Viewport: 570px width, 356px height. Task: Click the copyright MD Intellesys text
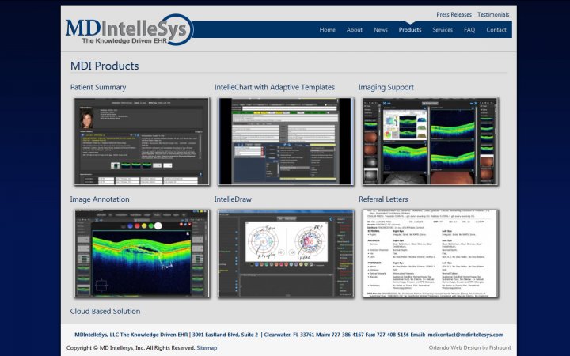coord(131,347)
